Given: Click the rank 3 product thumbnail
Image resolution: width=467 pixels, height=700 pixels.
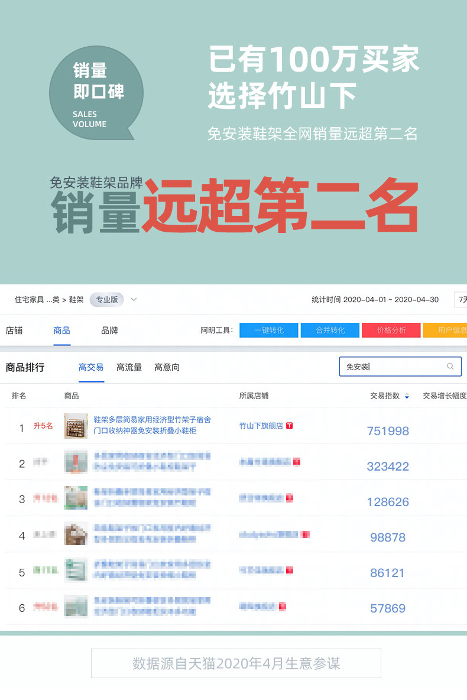Looking at the screenshot, I should (x=76, y=498).
